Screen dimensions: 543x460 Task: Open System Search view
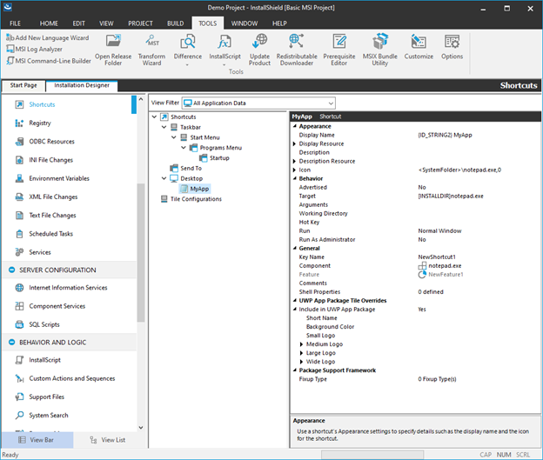pyautogui.click(x=49, y=415)
